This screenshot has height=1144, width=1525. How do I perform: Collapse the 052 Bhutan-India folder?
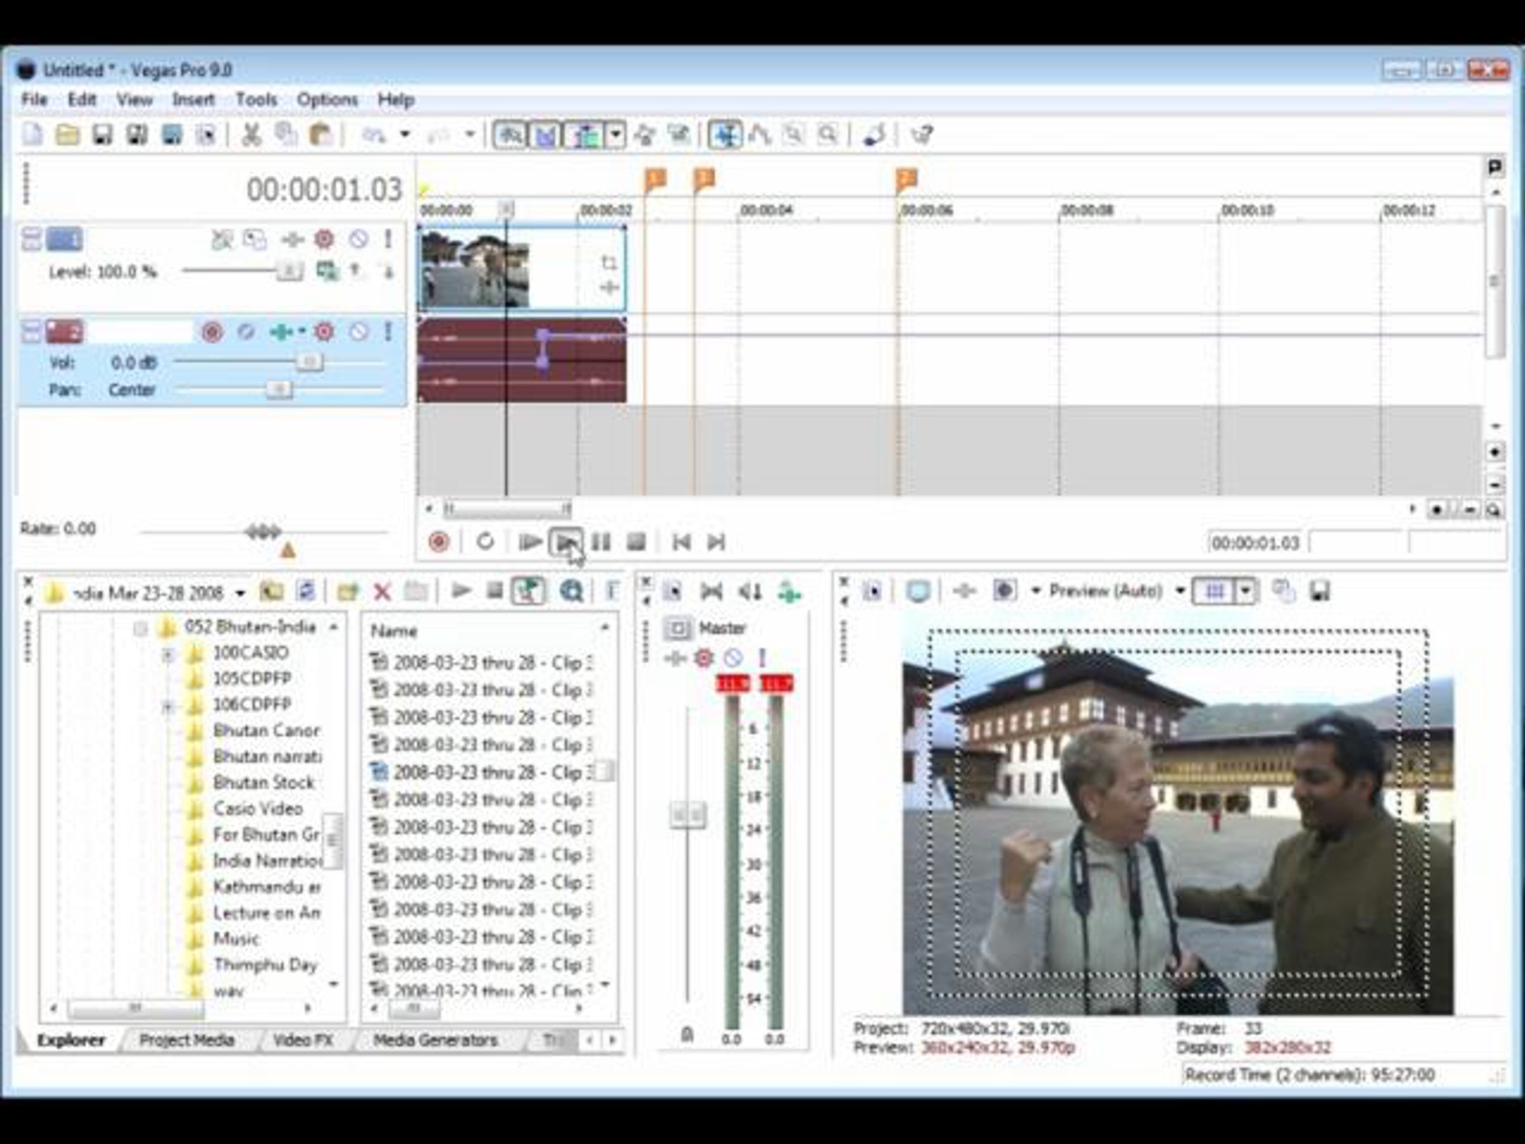pos(140,628)
